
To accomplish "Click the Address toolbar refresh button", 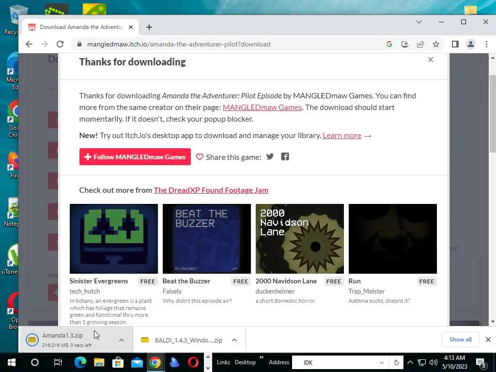I will tap(396, 362).
